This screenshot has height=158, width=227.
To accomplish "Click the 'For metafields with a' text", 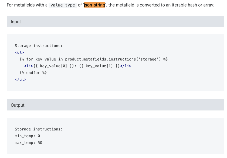I will 27,5.
